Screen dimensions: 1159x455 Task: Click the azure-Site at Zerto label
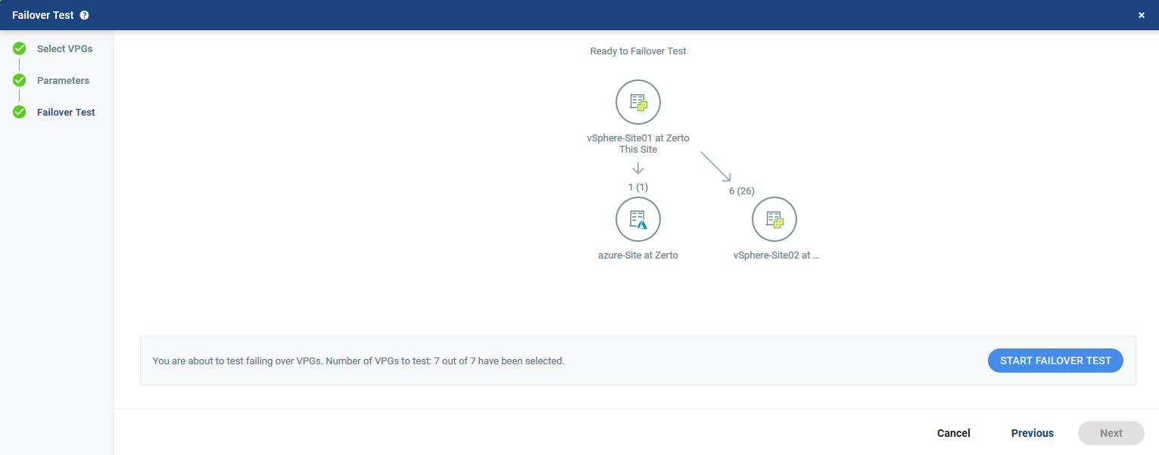(638, 255)
